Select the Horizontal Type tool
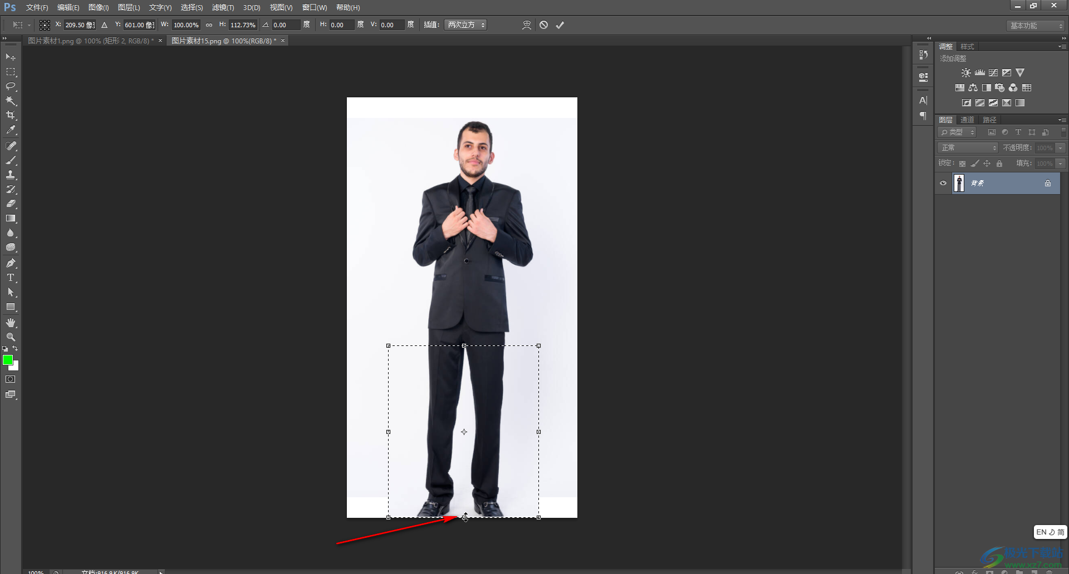The width and height of the screenshot is (1069, 574). pyautogui.click(x=11, y=278)
